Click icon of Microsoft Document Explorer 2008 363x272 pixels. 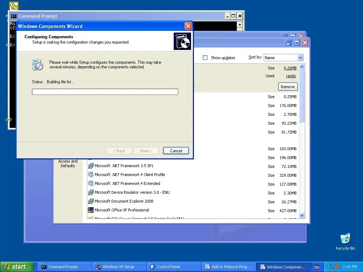(91, 201)
